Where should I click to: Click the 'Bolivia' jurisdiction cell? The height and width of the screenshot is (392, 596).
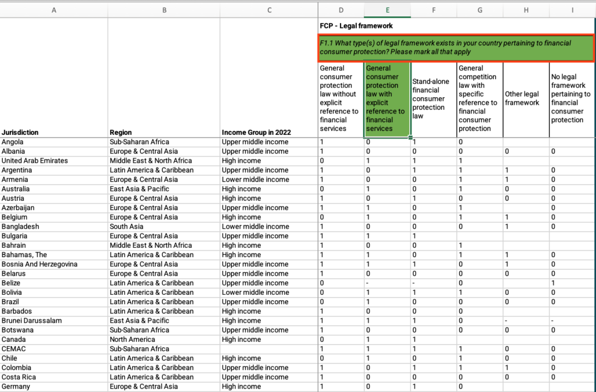(x=54, y=293)
